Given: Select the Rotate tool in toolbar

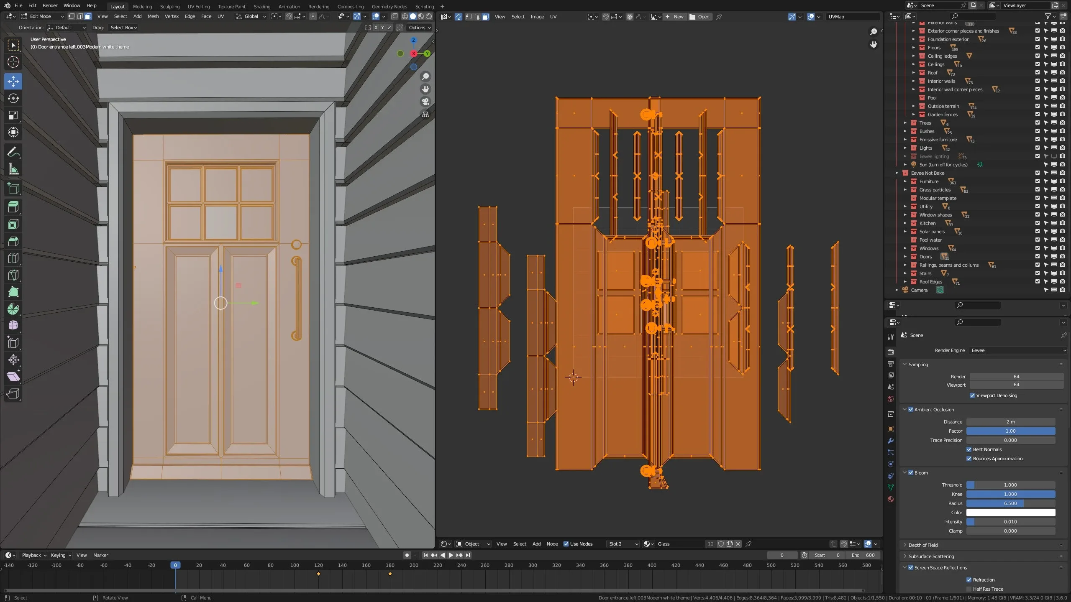Looking at the screenshot, I should coord(13,98).
